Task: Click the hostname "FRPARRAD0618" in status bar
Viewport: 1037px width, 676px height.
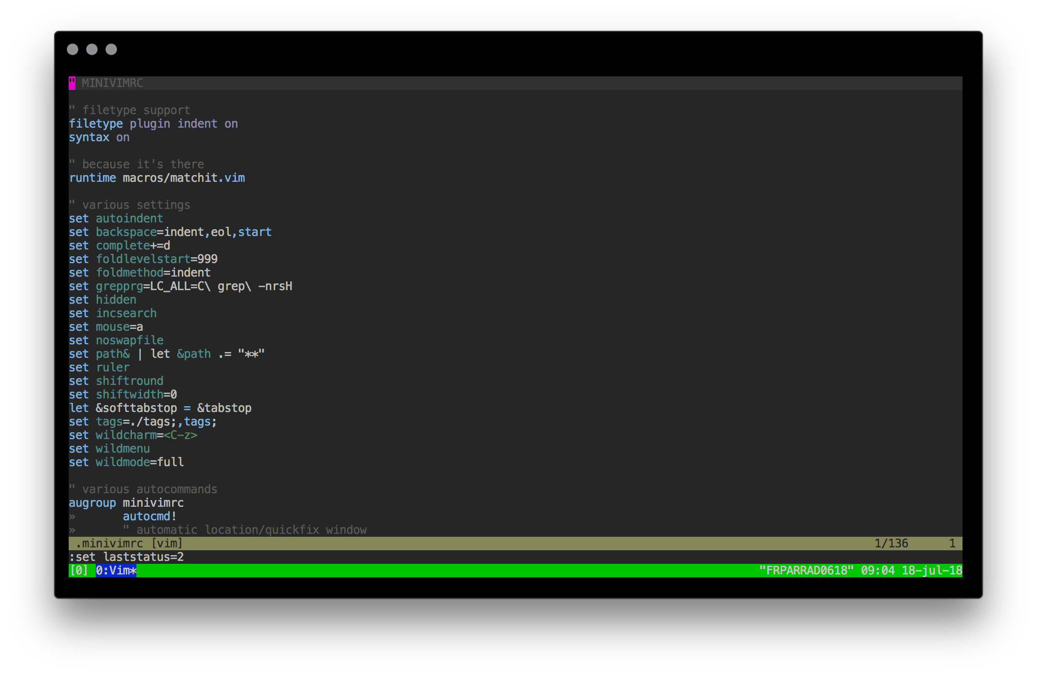Action: [x=806, y=571]
